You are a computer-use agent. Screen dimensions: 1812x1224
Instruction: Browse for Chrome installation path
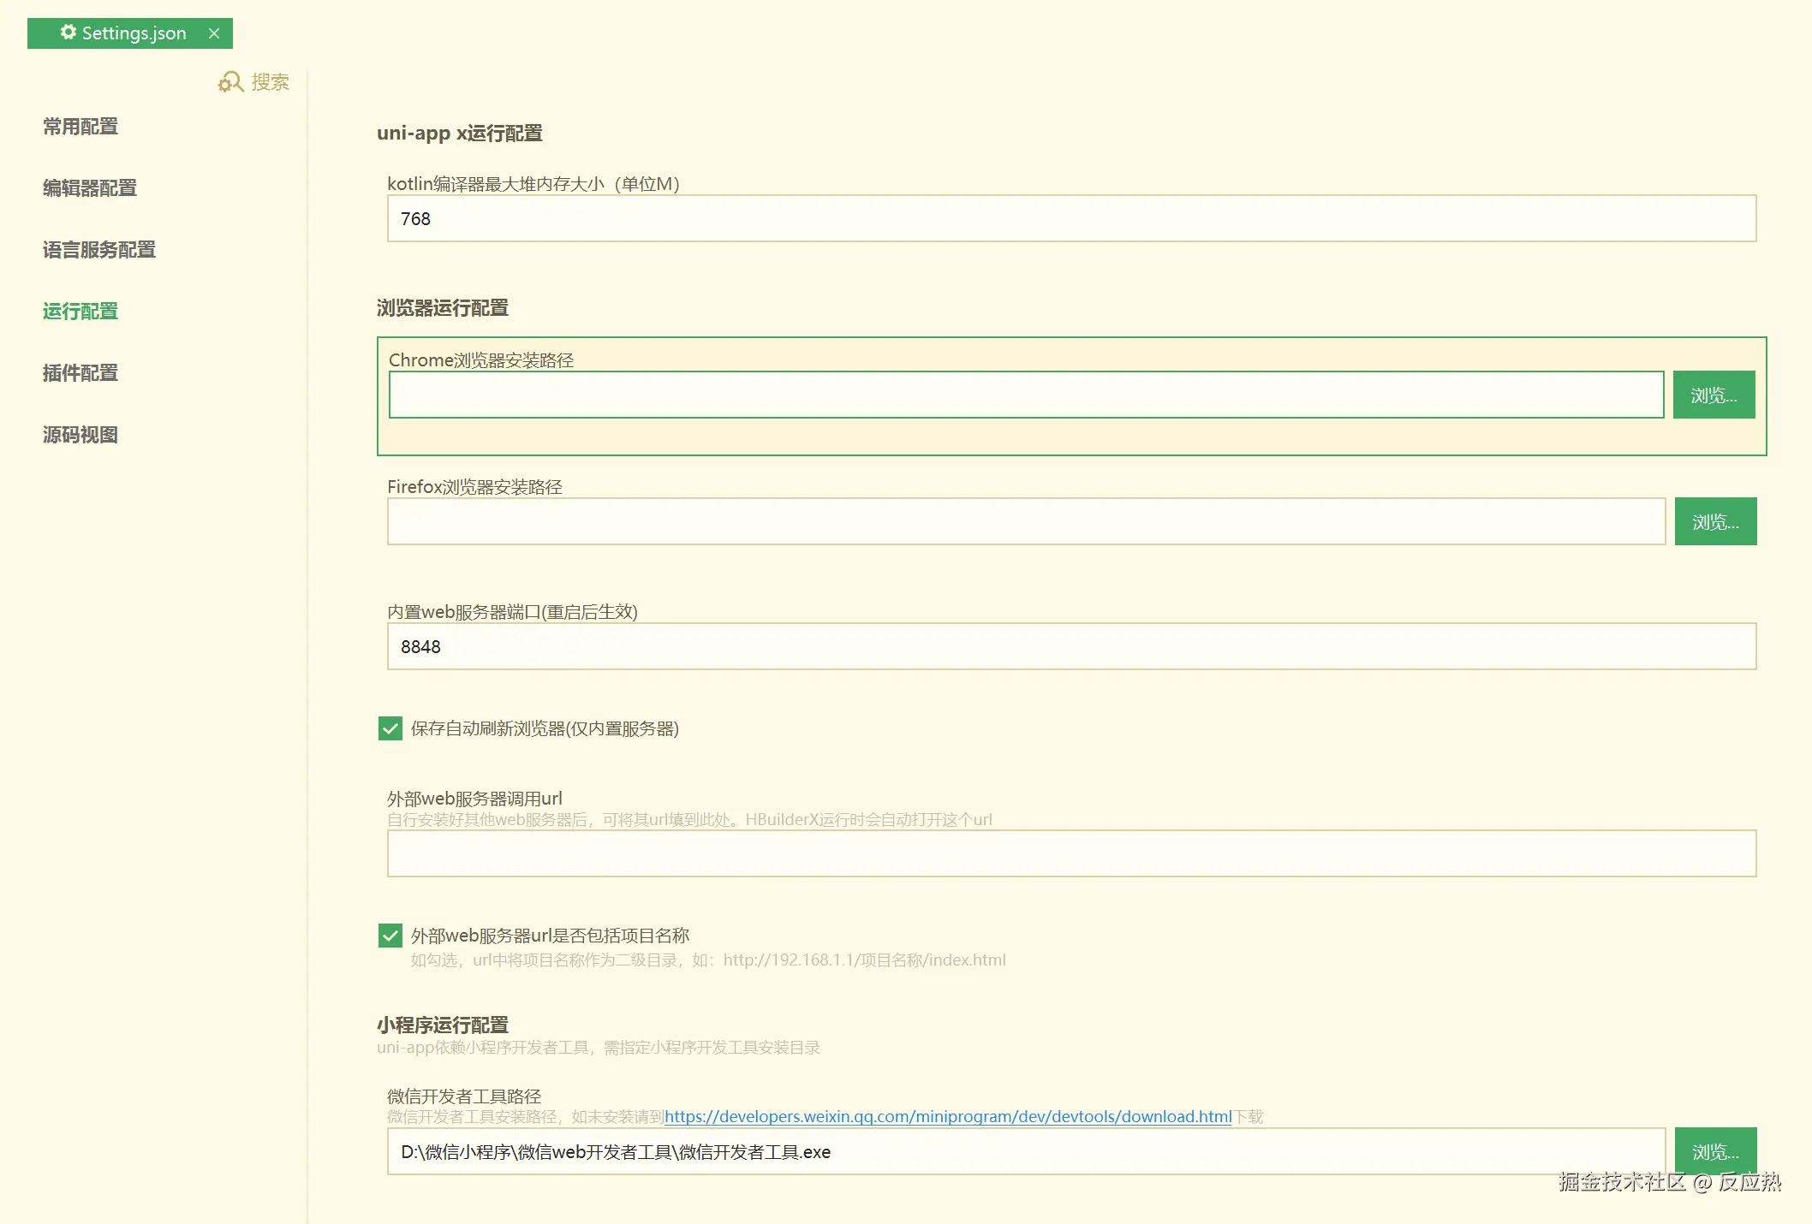pos(1714,395)
